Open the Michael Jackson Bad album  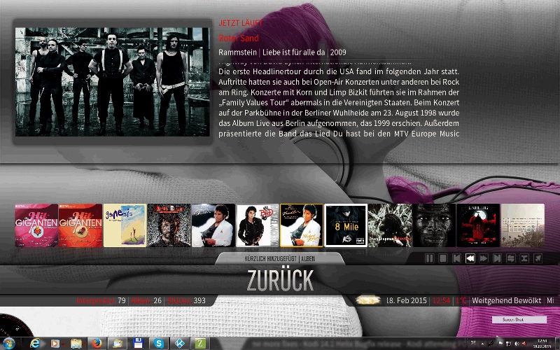258,225
